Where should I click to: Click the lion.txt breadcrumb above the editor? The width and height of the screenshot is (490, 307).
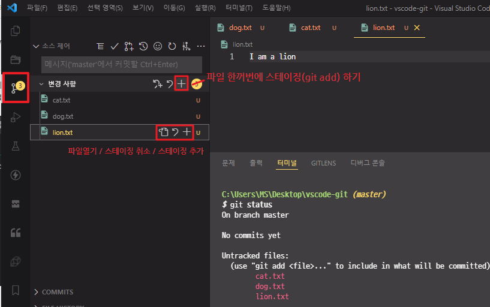tap(242, 44)
